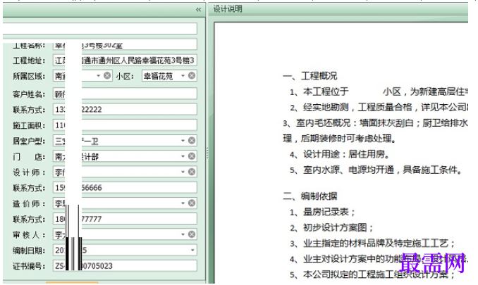Collapse the left panel with double-chevron icon
The height and width of the screenshot is (285, 478).
(198, 10)
